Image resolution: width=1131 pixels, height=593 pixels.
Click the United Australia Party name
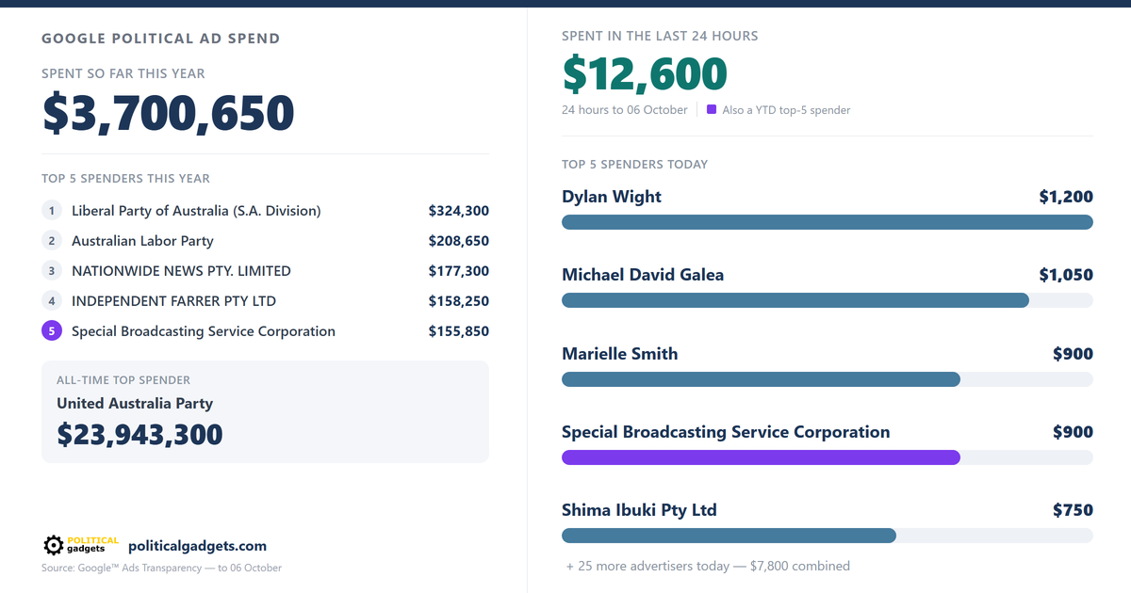(135, 403)
